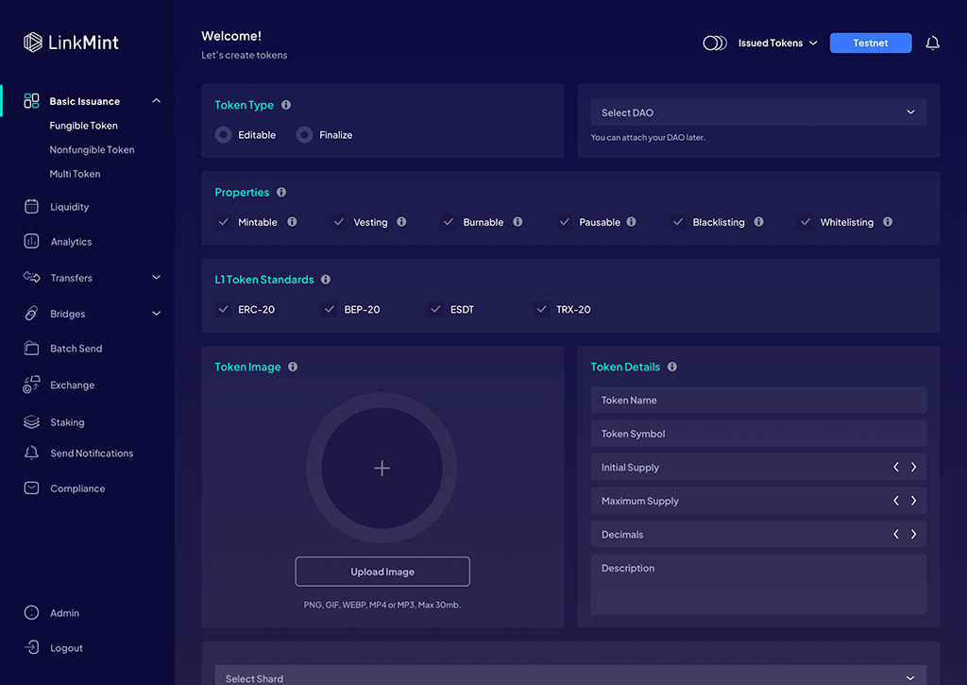The width and height of the screenshot is (967, 685).
Task: Click info icon beside Mintable
Action: (x=293, y=221)
